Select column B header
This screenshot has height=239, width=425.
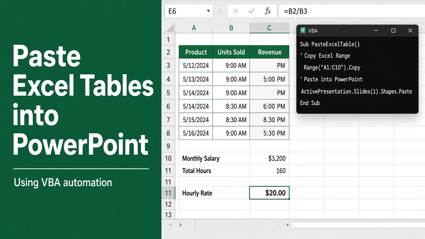coord(231,28)
